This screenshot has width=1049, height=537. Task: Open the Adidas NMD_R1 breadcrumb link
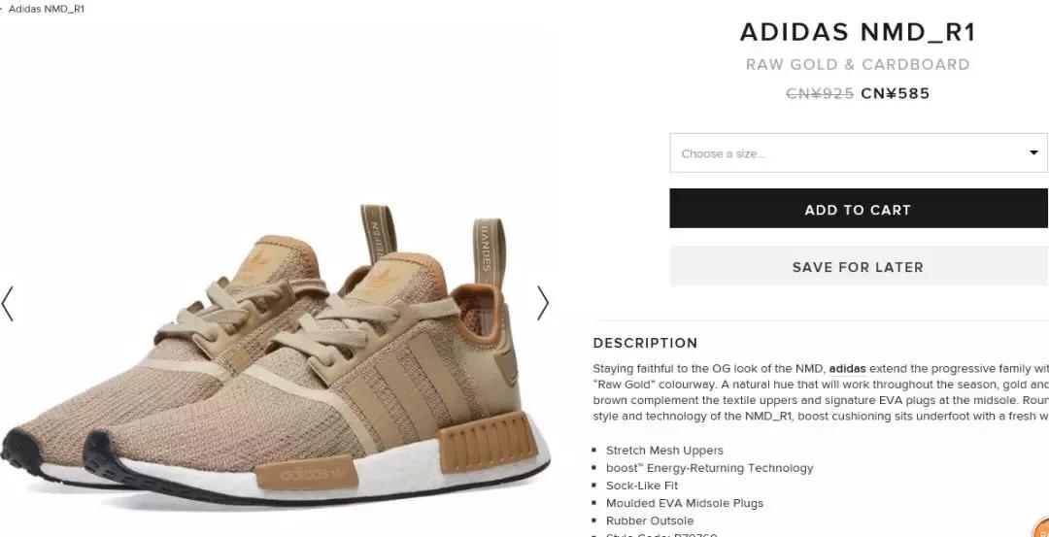click(47, 10)
